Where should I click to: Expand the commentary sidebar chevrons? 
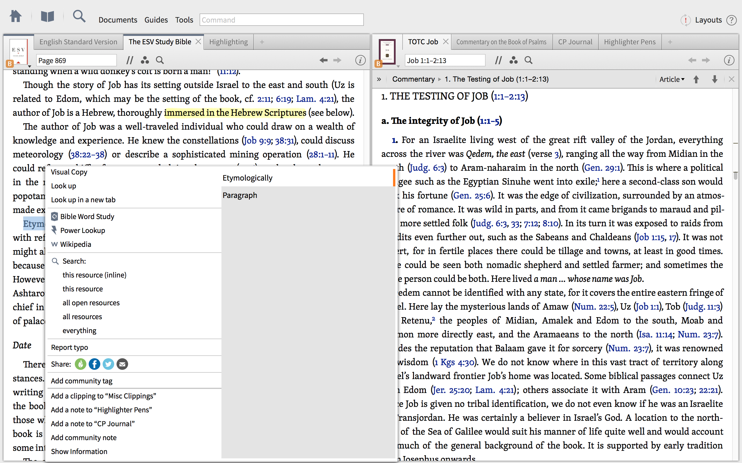pos(379,79)
